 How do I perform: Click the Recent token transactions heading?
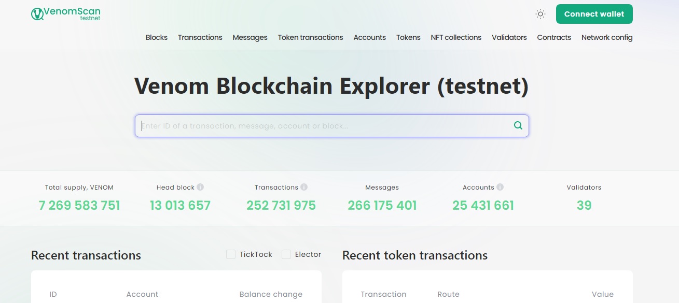coord(415,255)
